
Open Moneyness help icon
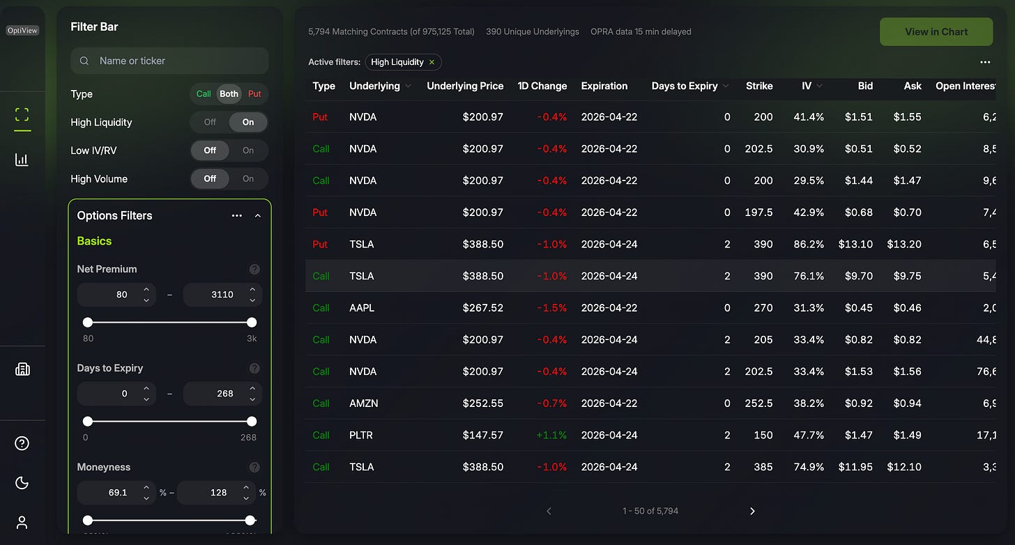point(254,467)
